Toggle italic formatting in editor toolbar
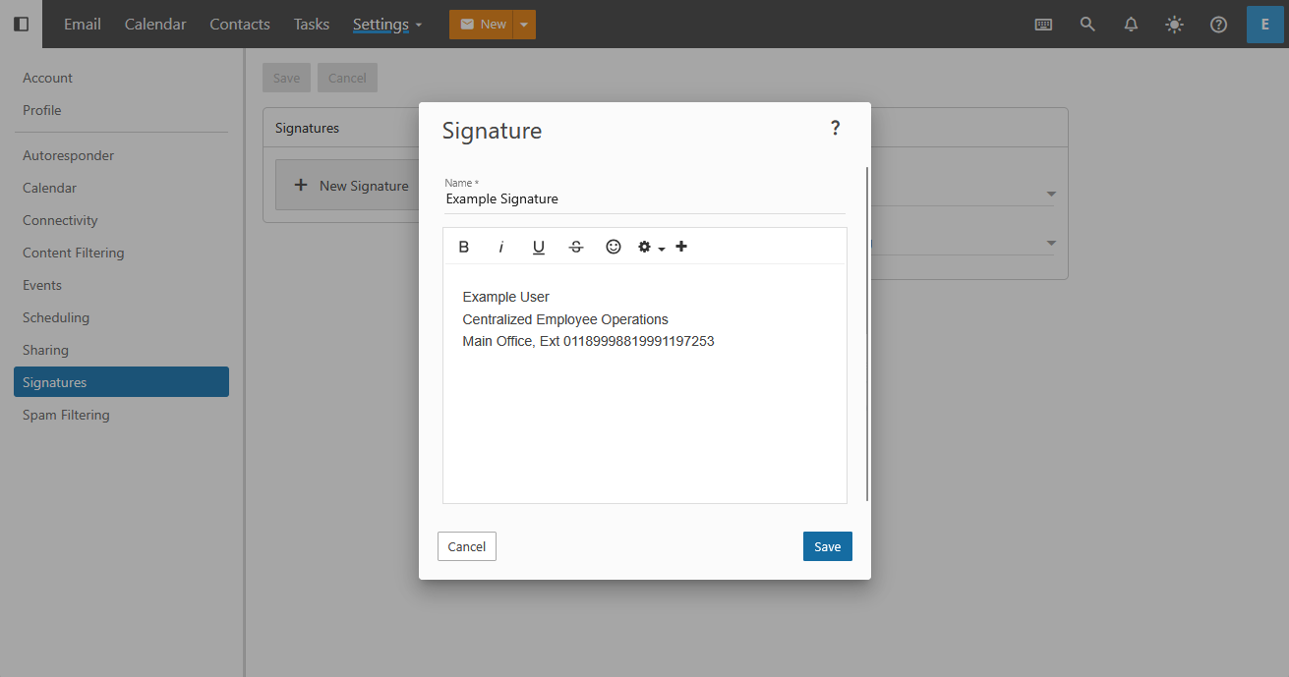The image size is (1289, 677). click(x=500, y=247)
